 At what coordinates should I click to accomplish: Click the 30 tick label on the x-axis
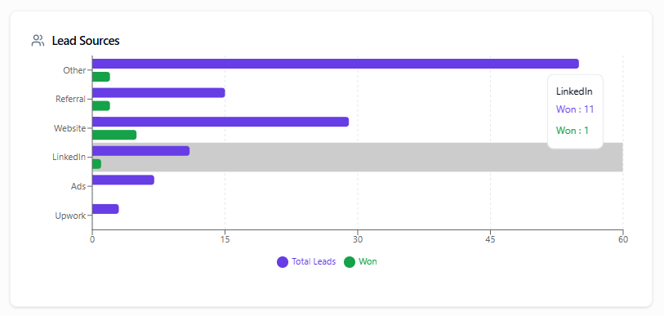click(x=358, y=239)
